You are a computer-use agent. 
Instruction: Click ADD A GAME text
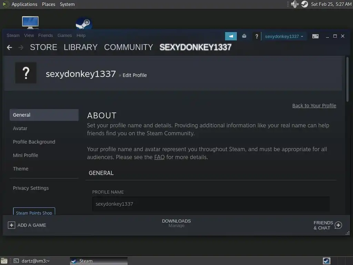(32, 225)
